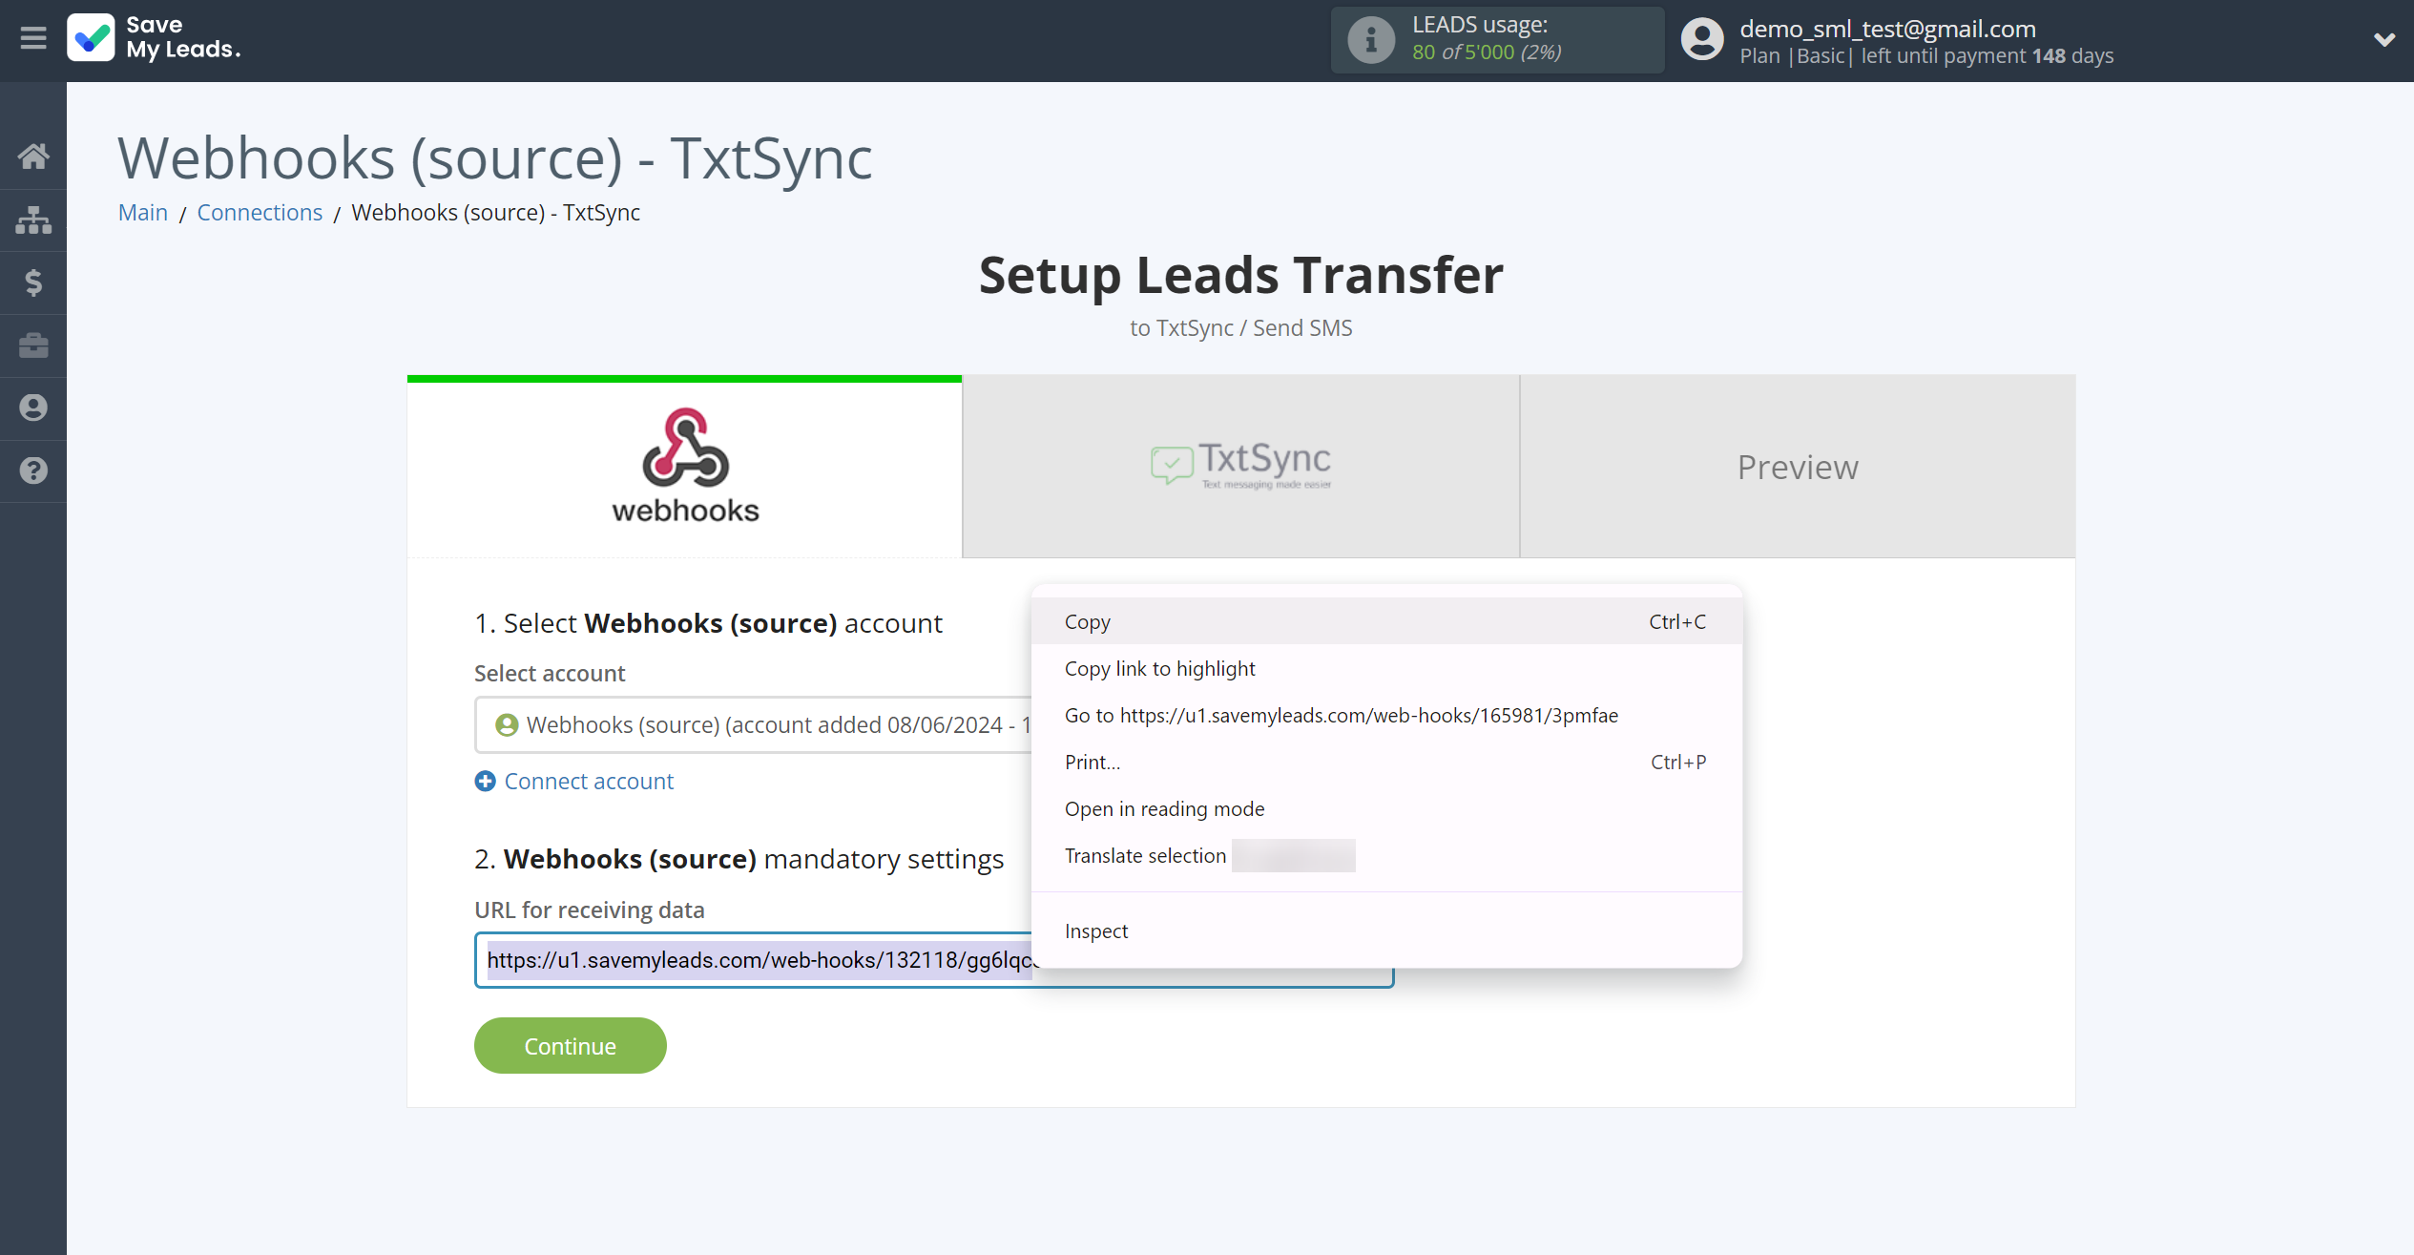Viewport: 2414px width, 1255px height.
Task: Switch to the TxtSync tab
Action: [1240, 466]
